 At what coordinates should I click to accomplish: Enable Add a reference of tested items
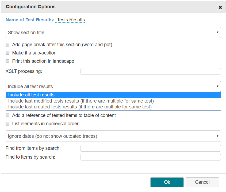tap(7, 115)
